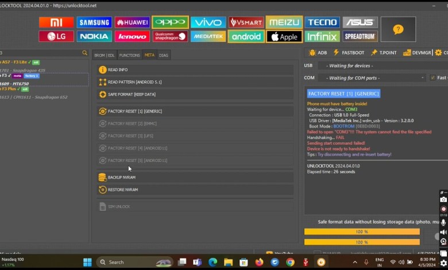Run READ PATTERN [ANDROID 5.1]

click(x=195, y=82)
